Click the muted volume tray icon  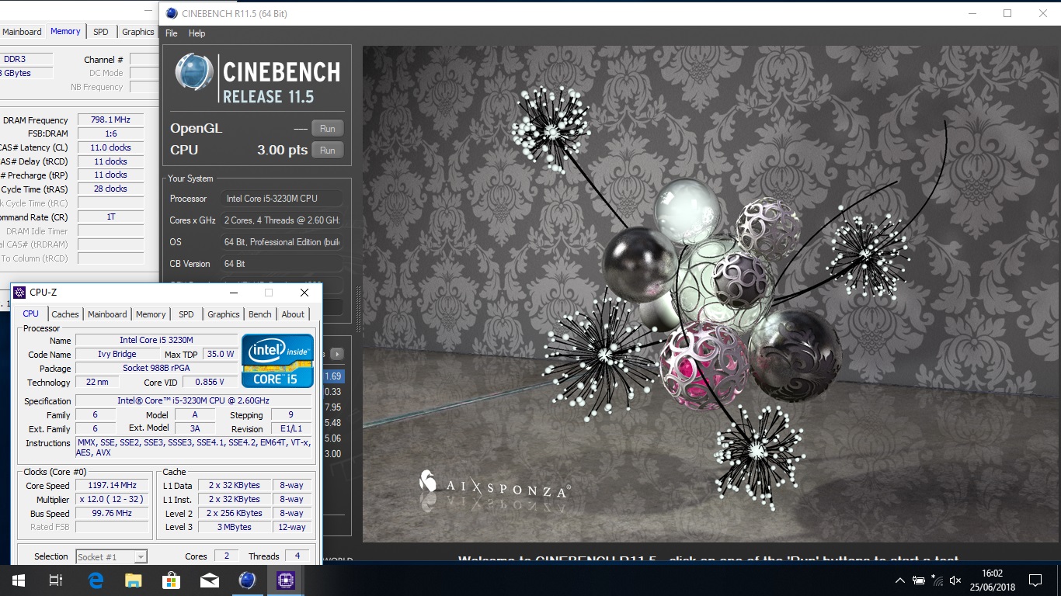coord(956,580)
